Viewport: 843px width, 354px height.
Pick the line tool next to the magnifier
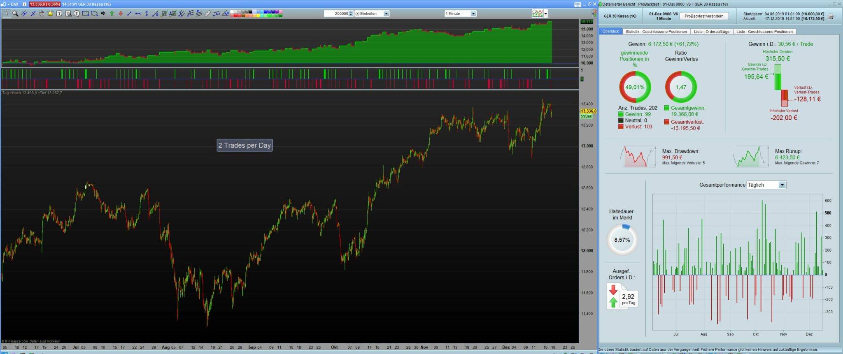(24, 14)
